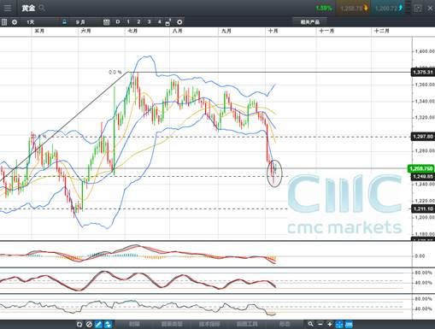Toggle the blue pencil drawing tool

click(98, 324)
